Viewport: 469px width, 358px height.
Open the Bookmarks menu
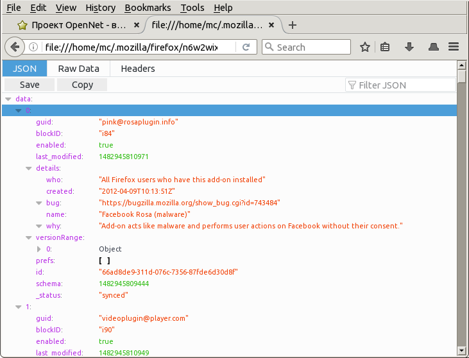pyautogui.click(x=148, y=8)
